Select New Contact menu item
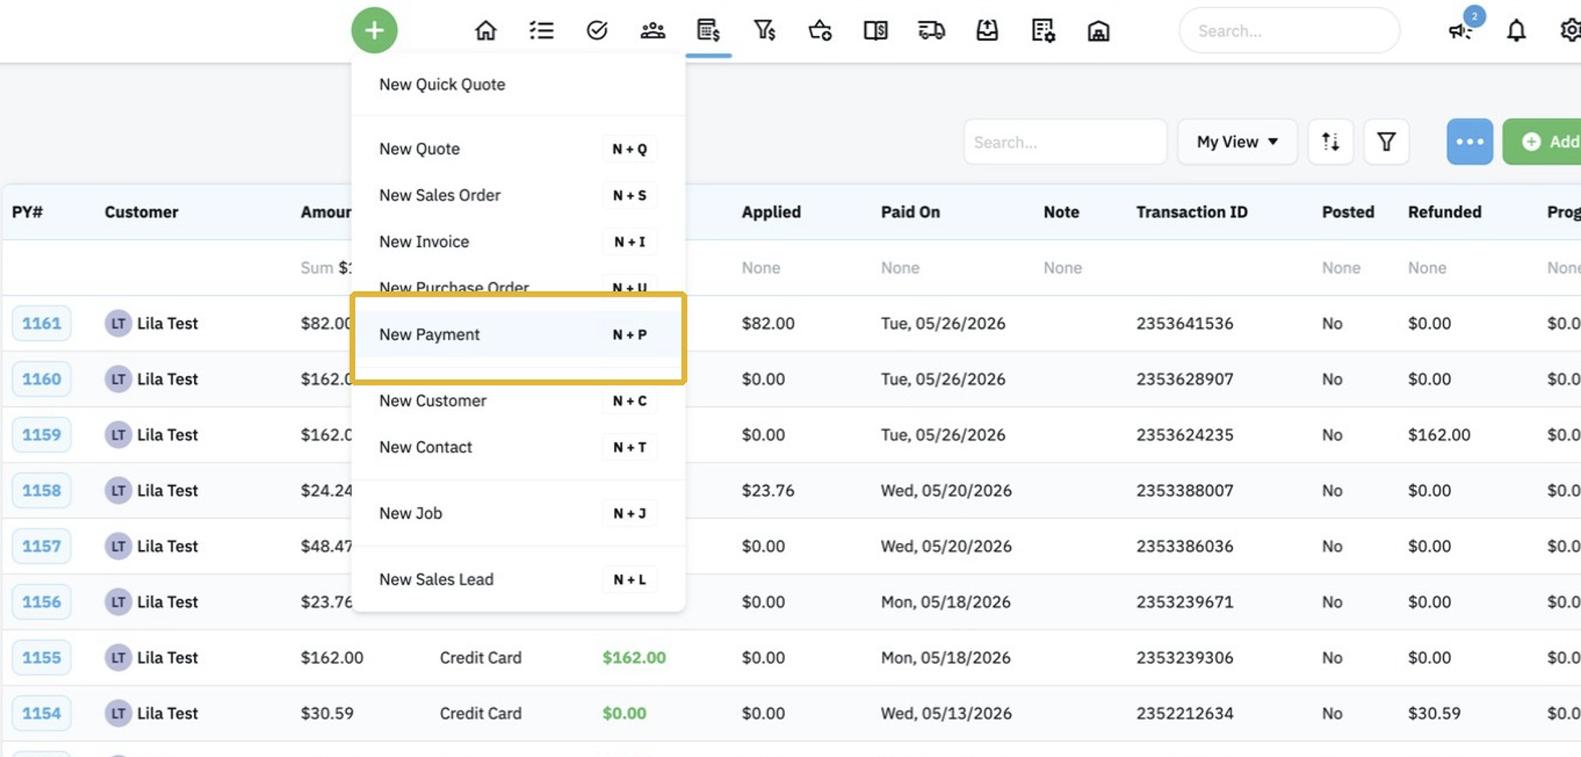Image resolution: width=1581 pixels, height=757 pixels. click(518, 447)
